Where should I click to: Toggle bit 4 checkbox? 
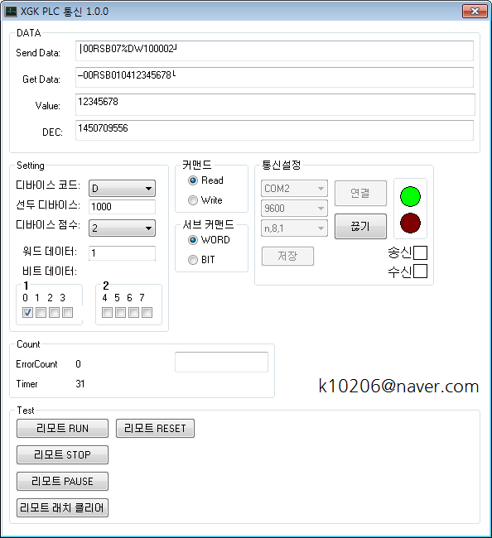pos(107,313)
